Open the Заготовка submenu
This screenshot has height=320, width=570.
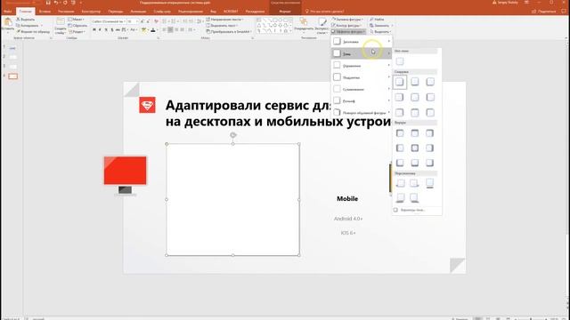(x=361, y=42)
